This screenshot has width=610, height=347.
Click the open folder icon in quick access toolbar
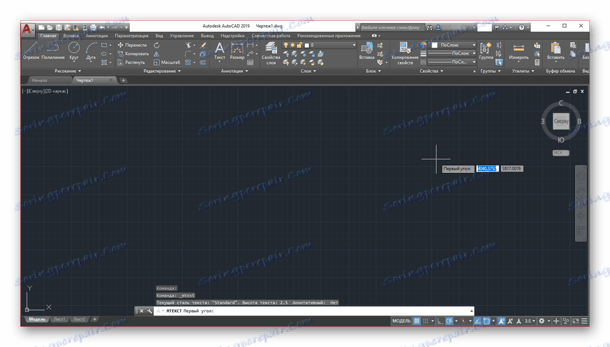[50, 27]
